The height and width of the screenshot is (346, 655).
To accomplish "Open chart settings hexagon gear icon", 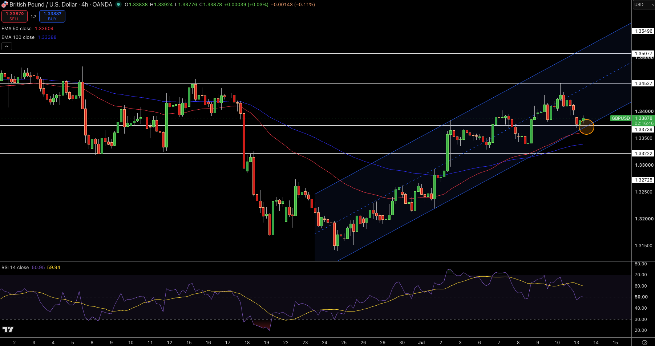I will 644,342.
